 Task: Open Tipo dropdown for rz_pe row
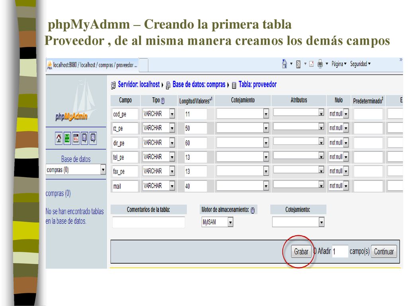[172, 128]
